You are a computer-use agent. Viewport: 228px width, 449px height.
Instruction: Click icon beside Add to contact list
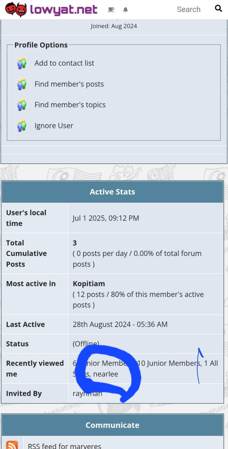[22, 63]
